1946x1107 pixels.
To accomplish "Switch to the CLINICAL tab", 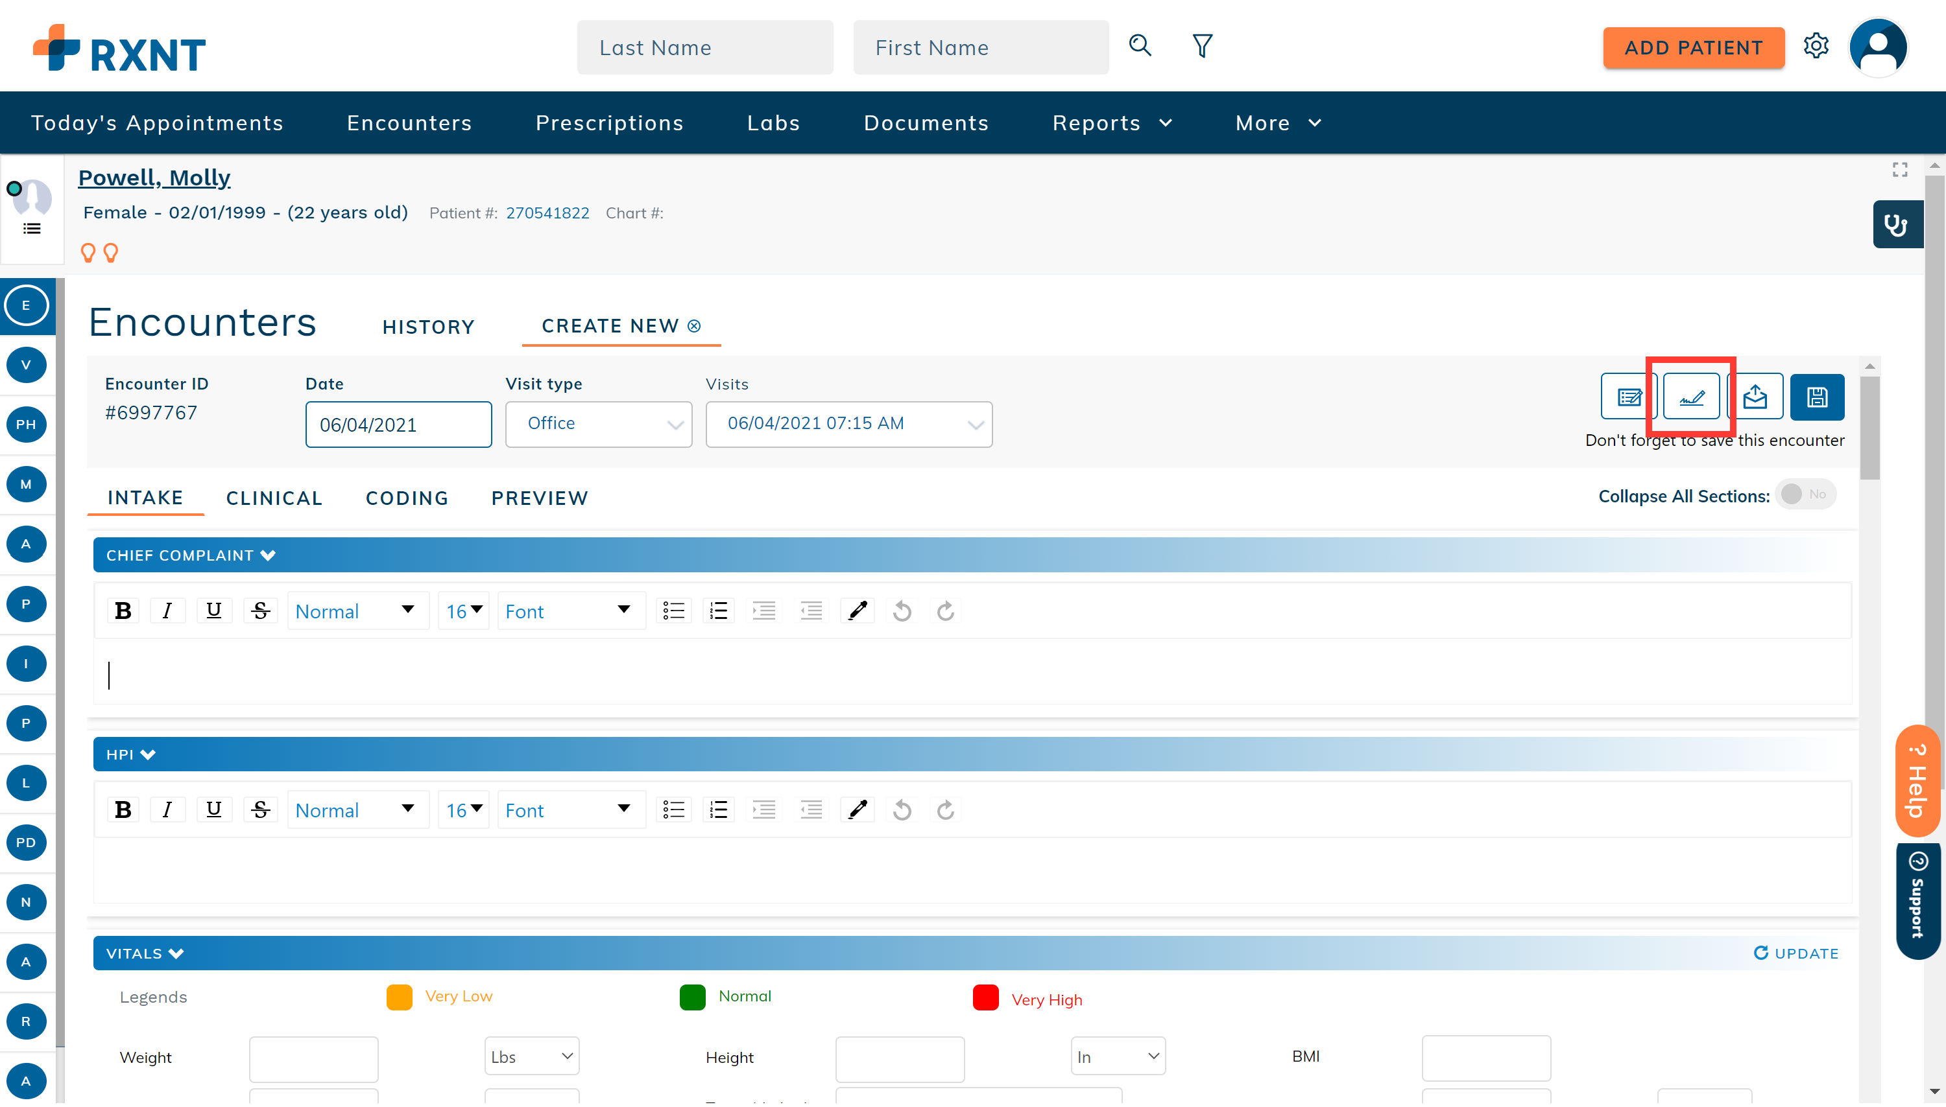I will click(274, 498).
